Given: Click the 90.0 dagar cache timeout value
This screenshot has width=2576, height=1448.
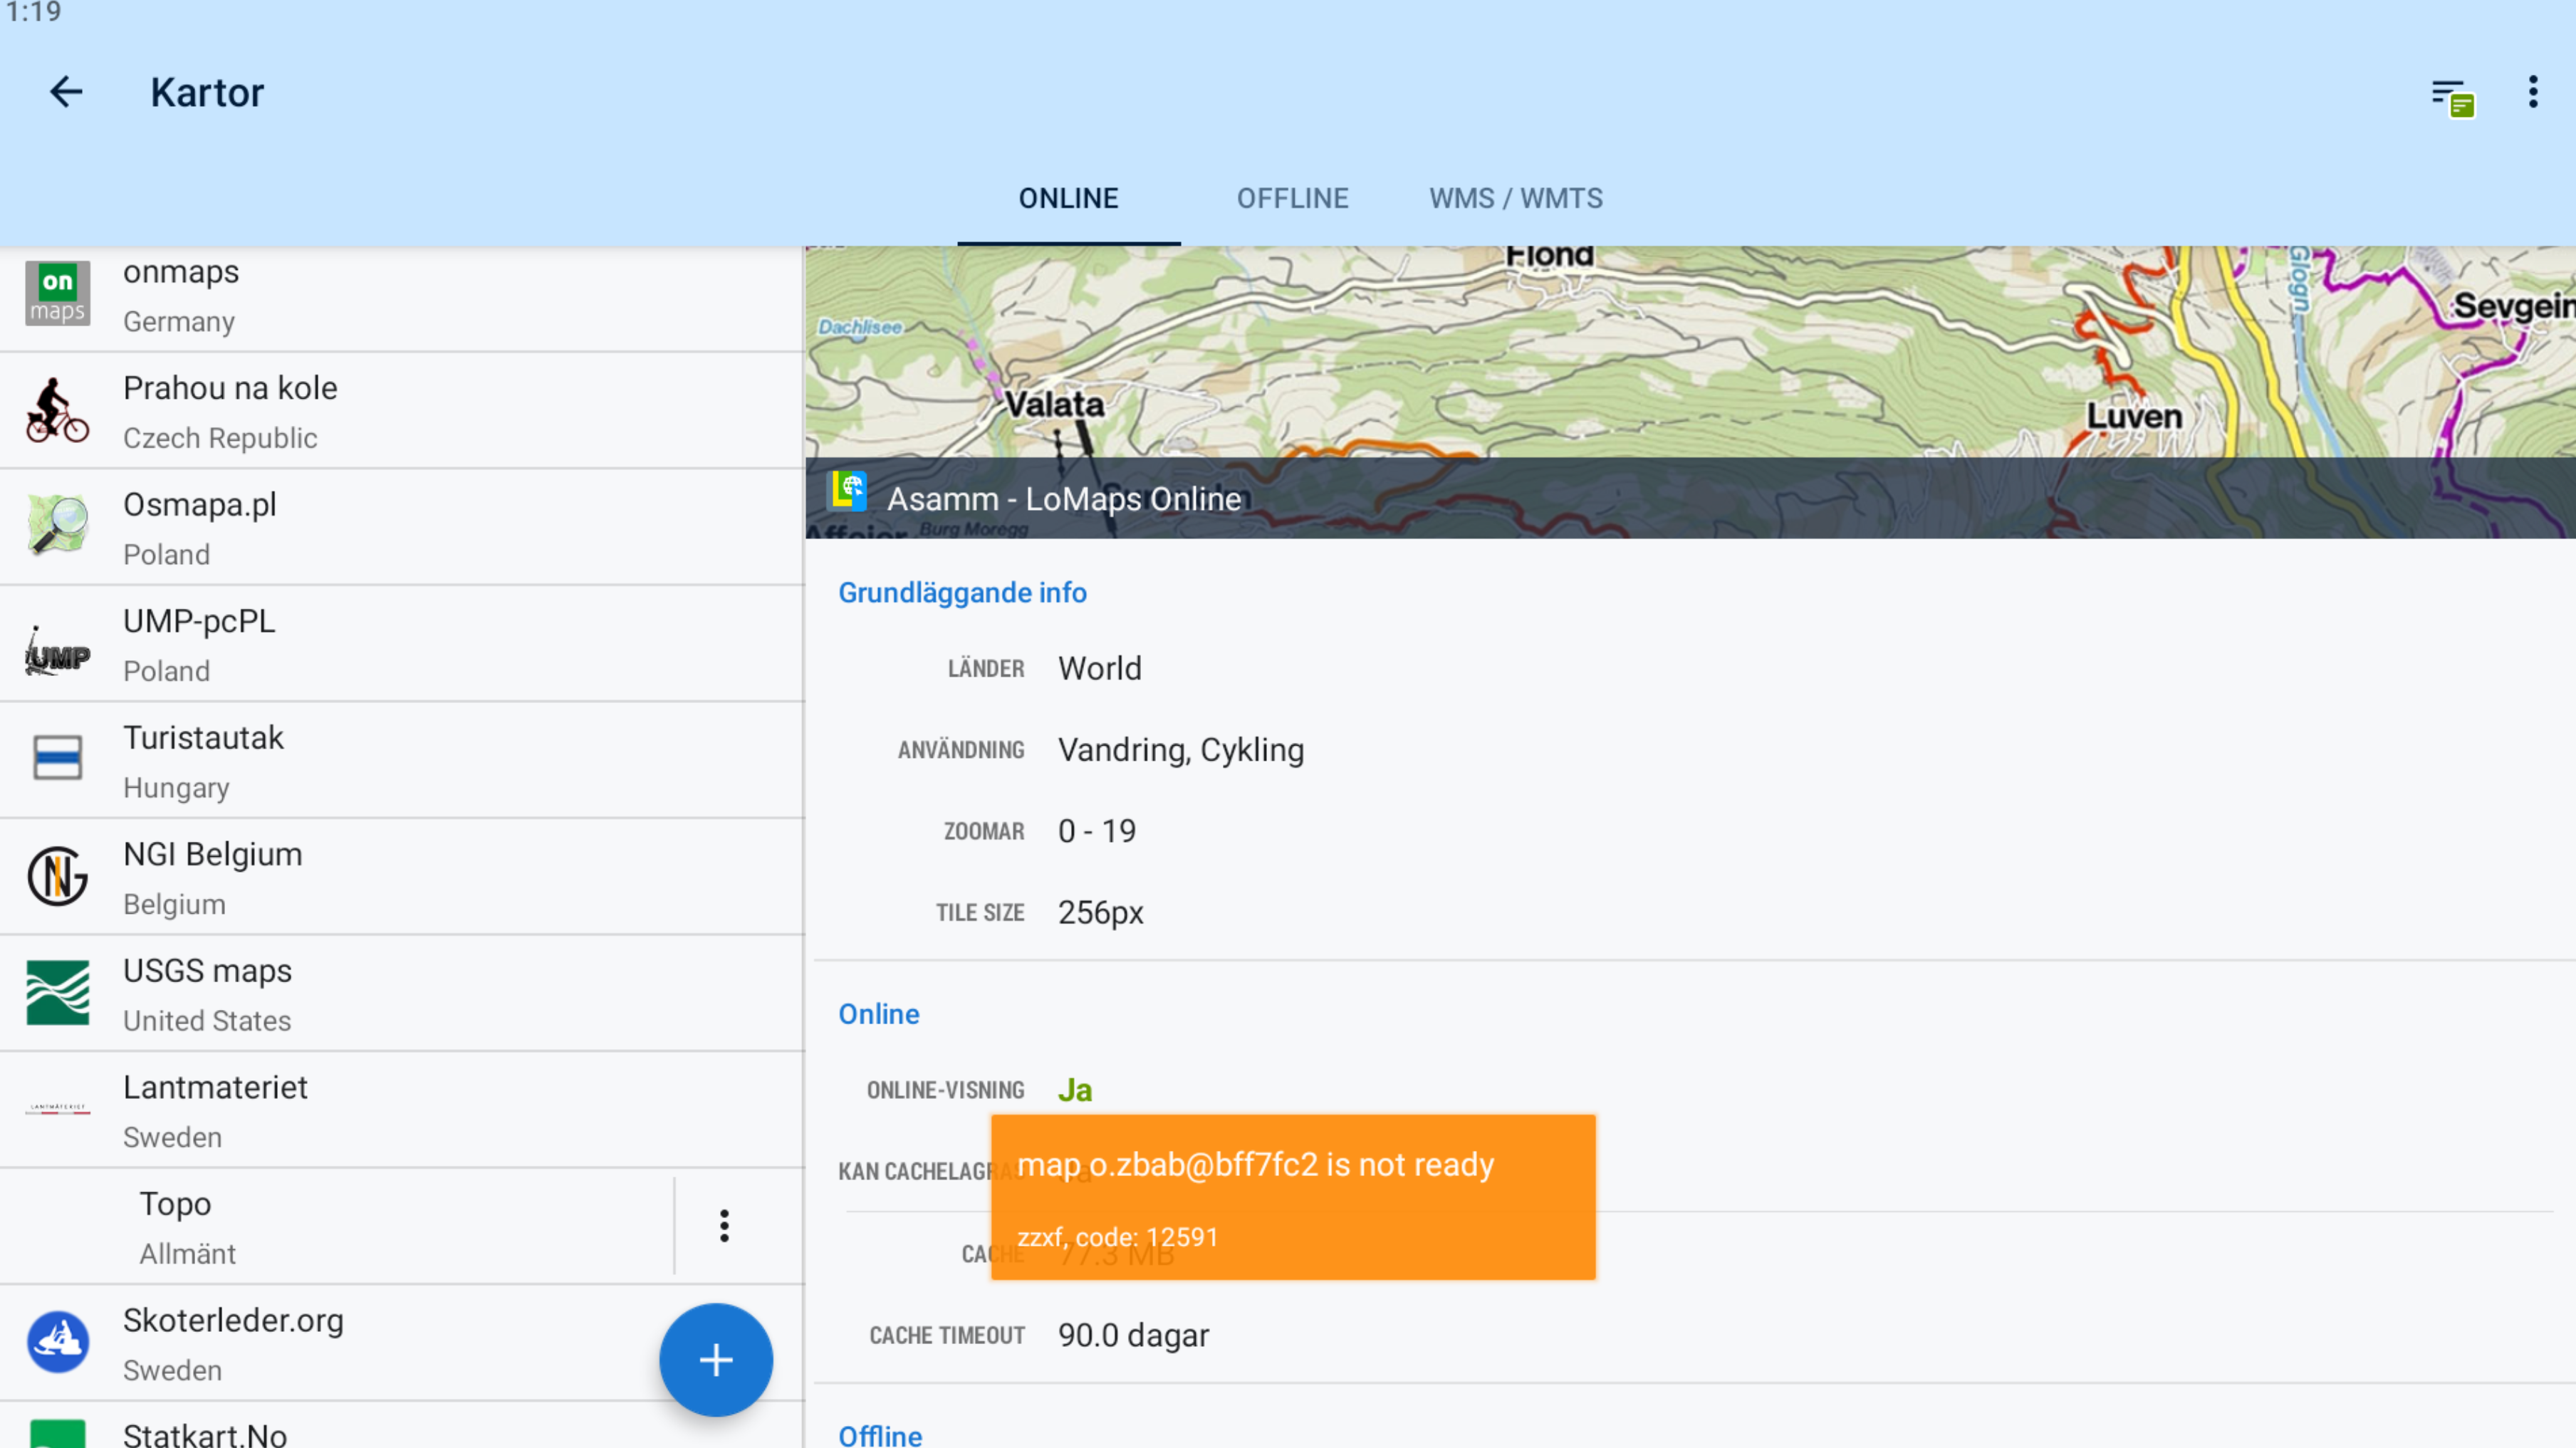Looking at the screenshot, I should click(1133, 1336).
